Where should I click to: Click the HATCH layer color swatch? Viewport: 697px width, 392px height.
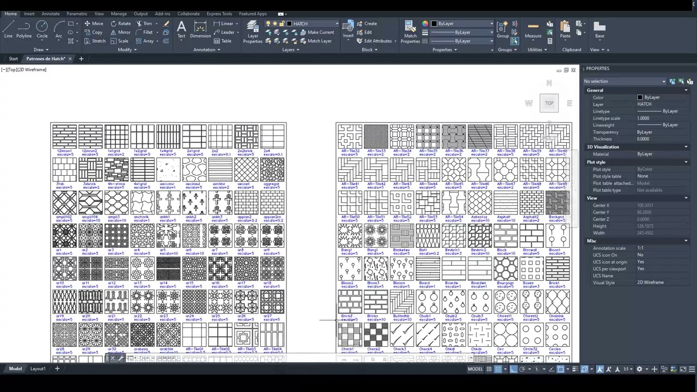289,24
